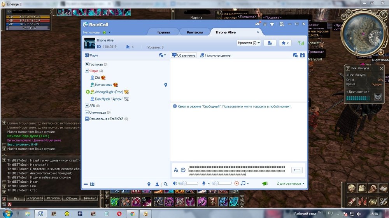Adjust the speaker volume slider

tap(184, 183)
